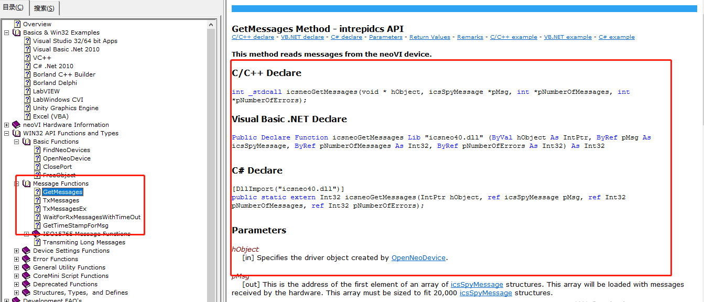Collapse the Basic Functions node
Screen dimensions: 704x302
pyautogui.click(x=17, y=142)
